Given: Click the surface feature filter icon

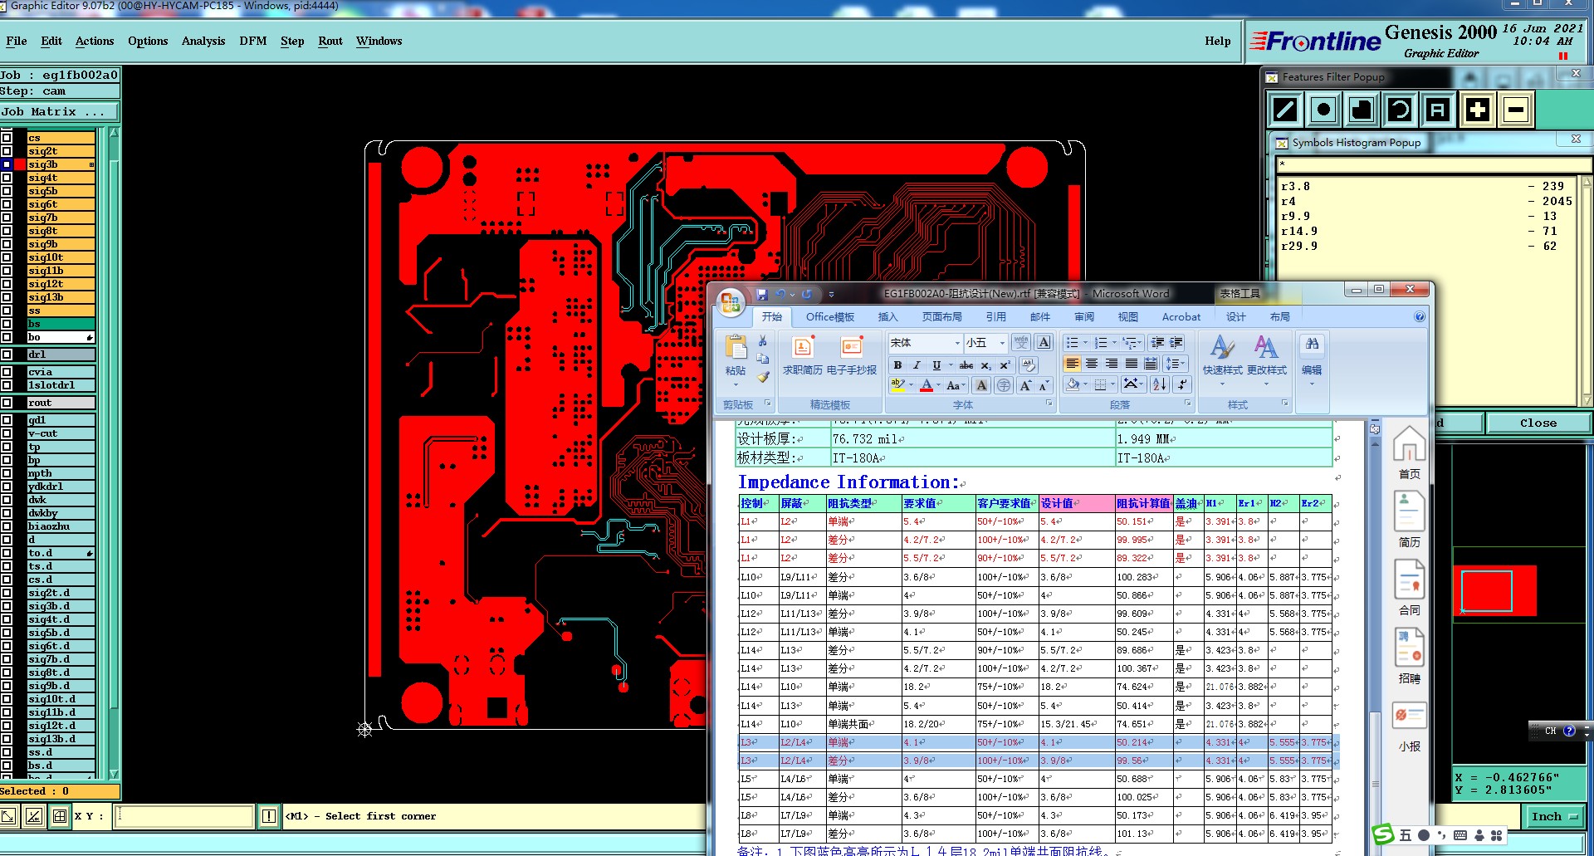Looking at the screenshot, I should click(1362, 110).
